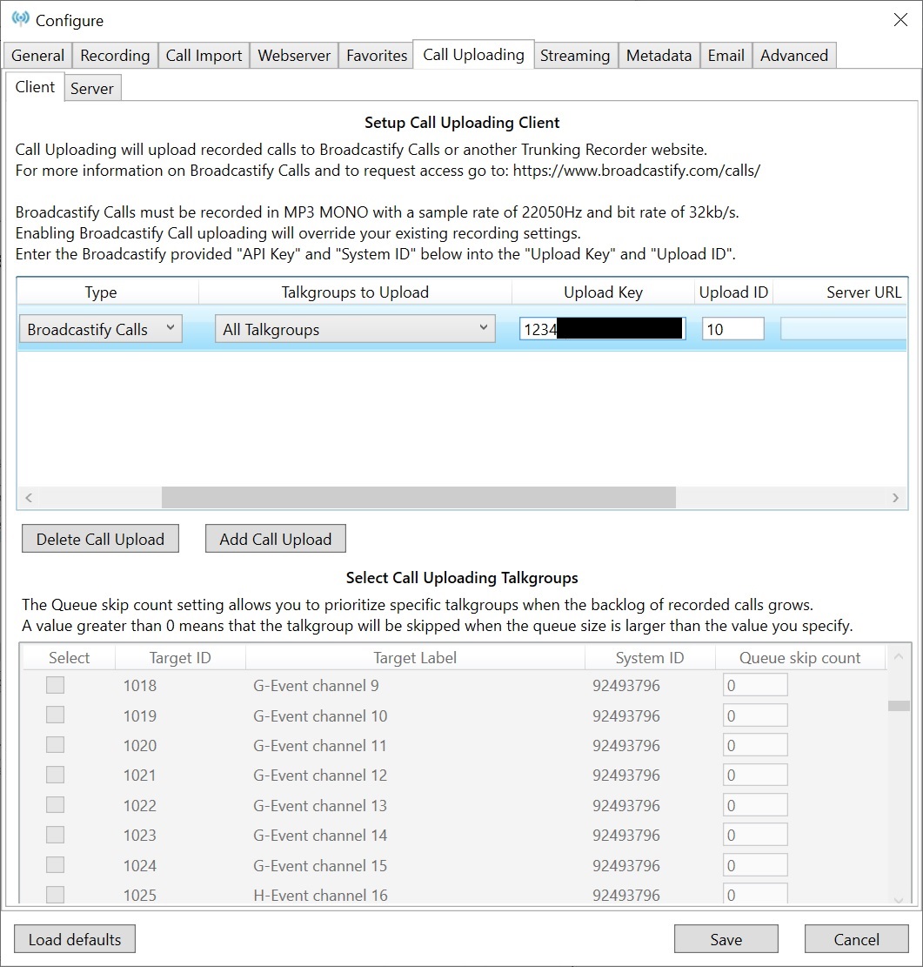Sort by the Target ID column header
The width and height of the screenshot is (923, 967).
[x=180, y=657]
